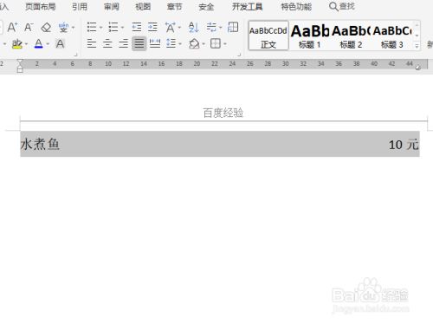Click the text tools grid icon

tap(233, 27)
